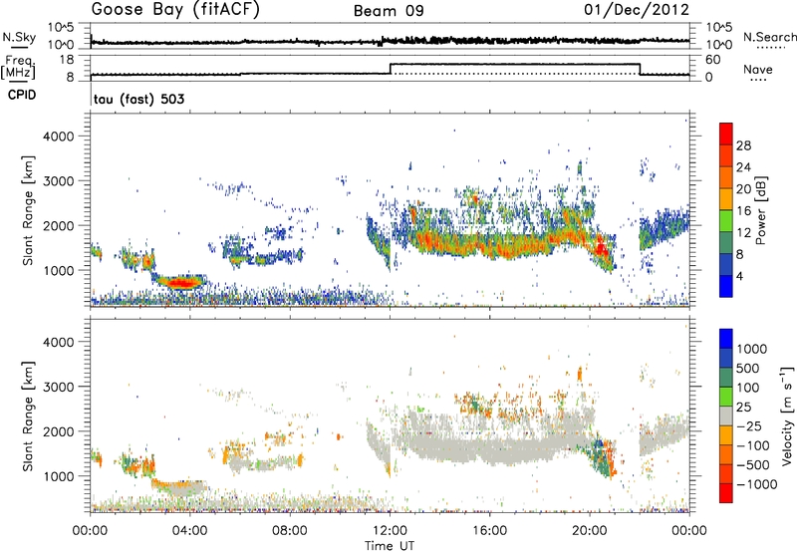Click the red power patch near 20:30 UT
This screenshot has width=797, height=552.
pyautogui.click(x=603, y=248)
